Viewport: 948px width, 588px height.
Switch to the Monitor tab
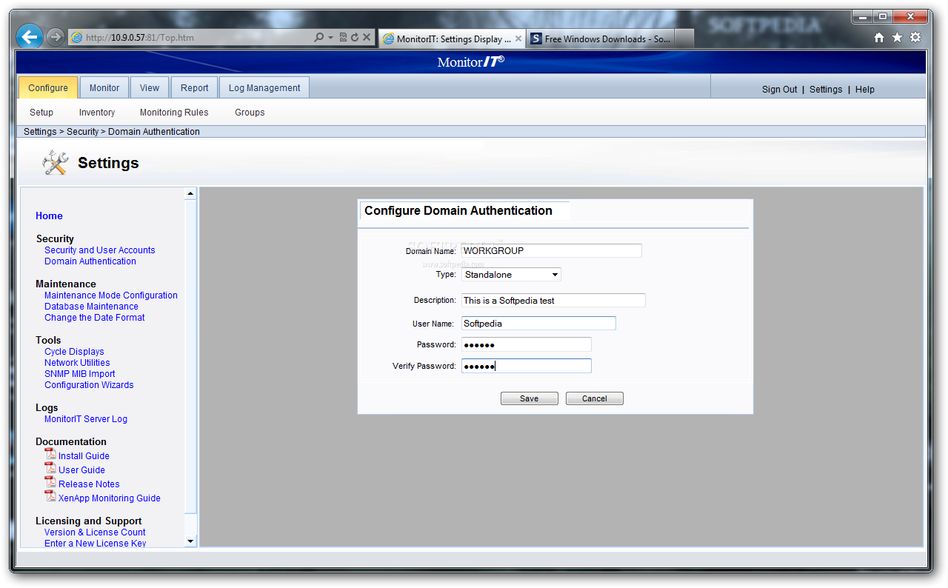point(104,87)
